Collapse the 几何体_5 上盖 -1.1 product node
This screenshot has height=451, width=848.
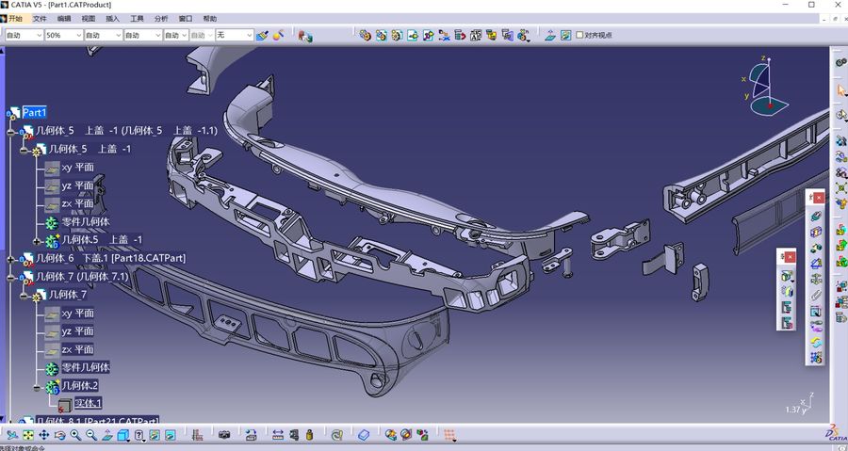point(10,132)
